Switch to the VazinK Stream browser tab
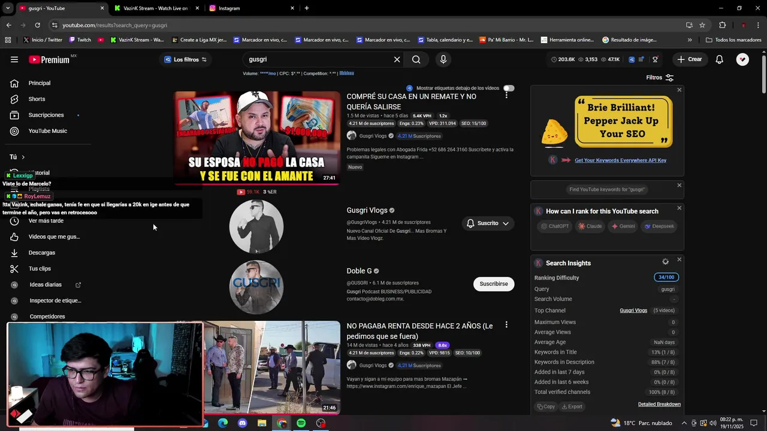Screen dimensions: 767x431 click(x=155, y=8)
